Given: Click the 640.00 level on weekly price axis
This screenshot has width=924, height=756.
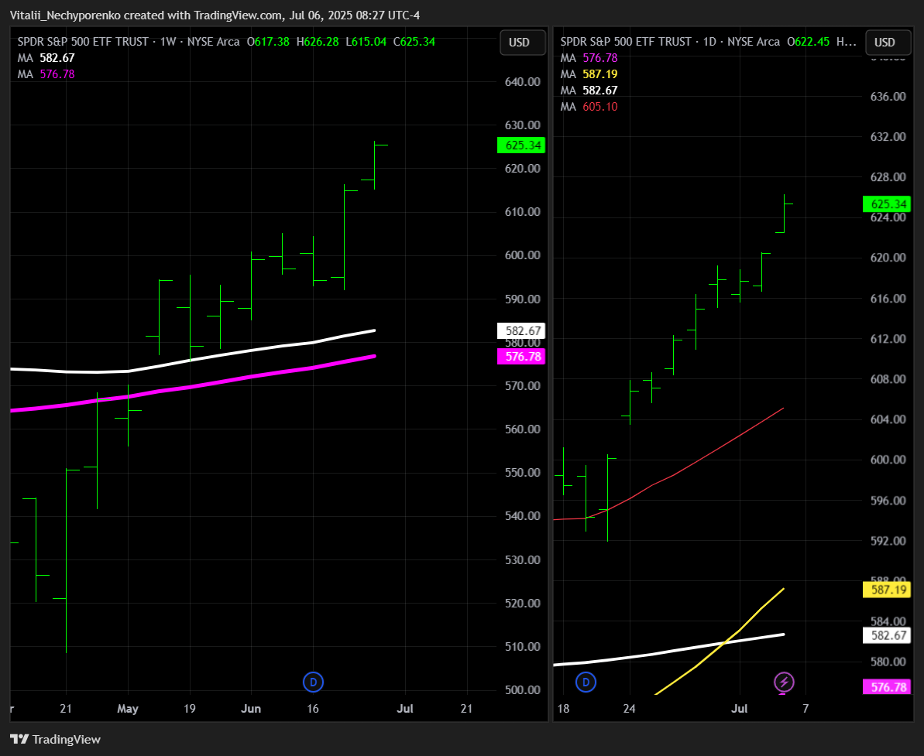Looking at the screenshot, I should [x=523, y=82].
